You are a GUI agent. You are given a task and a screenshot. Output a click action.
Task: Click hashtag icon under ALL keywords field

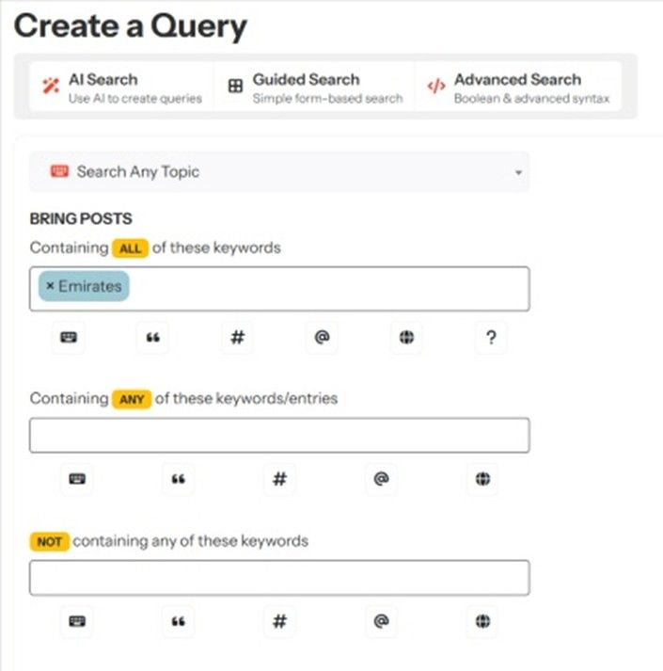tap(237, 339)
